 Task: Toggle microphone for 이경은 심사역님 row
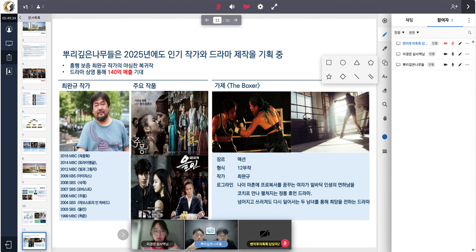click(453, 54)
